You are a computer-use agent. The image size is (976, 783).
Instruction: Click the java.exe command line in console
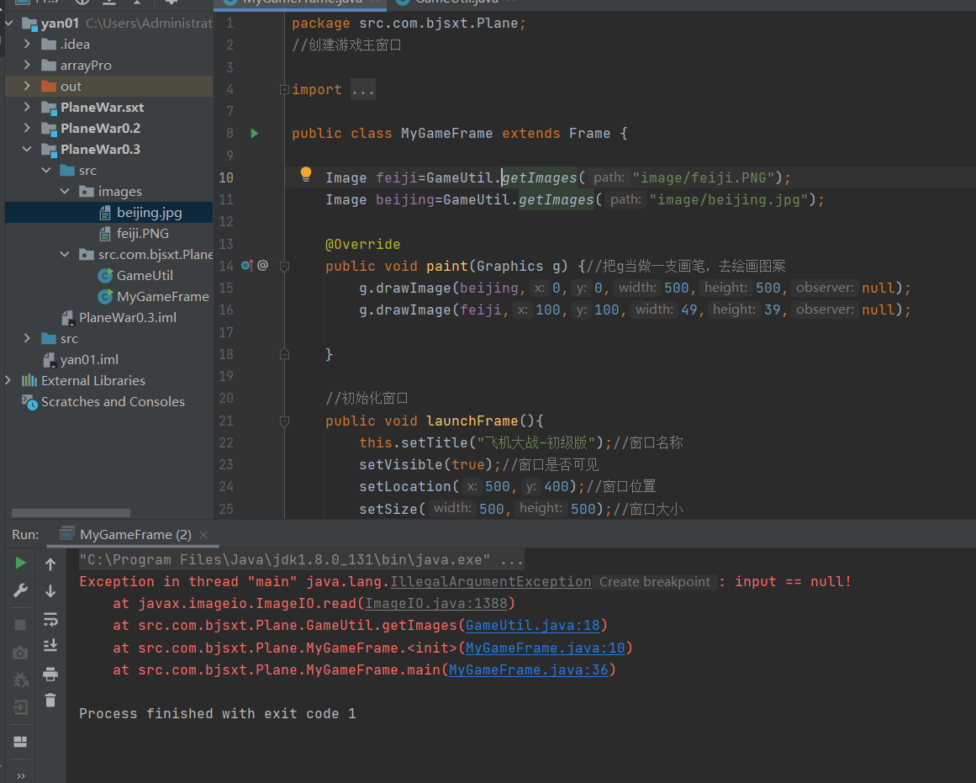click(301, 559)
